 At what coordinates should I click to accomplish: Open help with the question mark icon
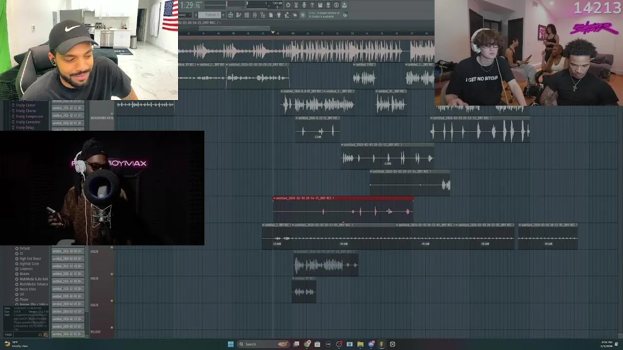(x=312, y=4)
